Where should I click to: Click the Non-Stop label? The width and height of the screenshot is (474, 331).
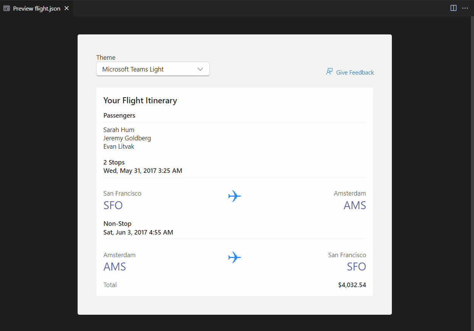117,224
